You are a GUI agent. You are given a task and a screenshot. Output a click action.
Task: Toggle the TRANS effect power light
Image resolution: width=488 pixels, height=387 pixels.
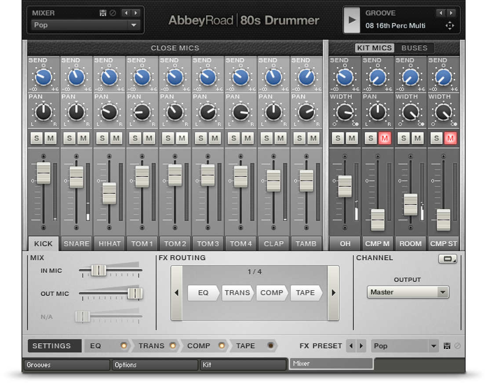pos(172,346)
